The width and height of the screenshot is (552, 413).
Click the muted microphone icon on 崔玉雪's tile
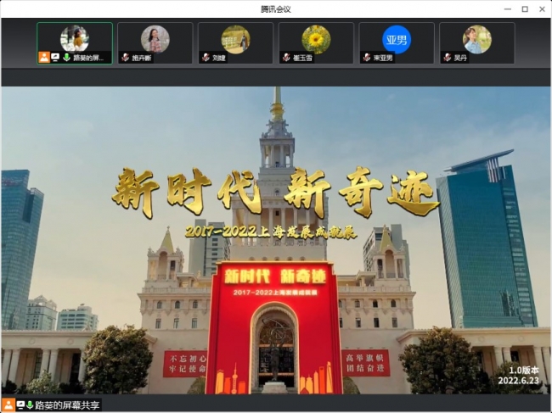(287, 58)
